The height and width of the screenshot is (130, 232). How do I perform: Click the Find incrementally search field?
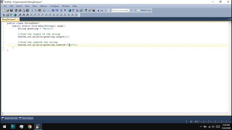[x=120, y=10]
